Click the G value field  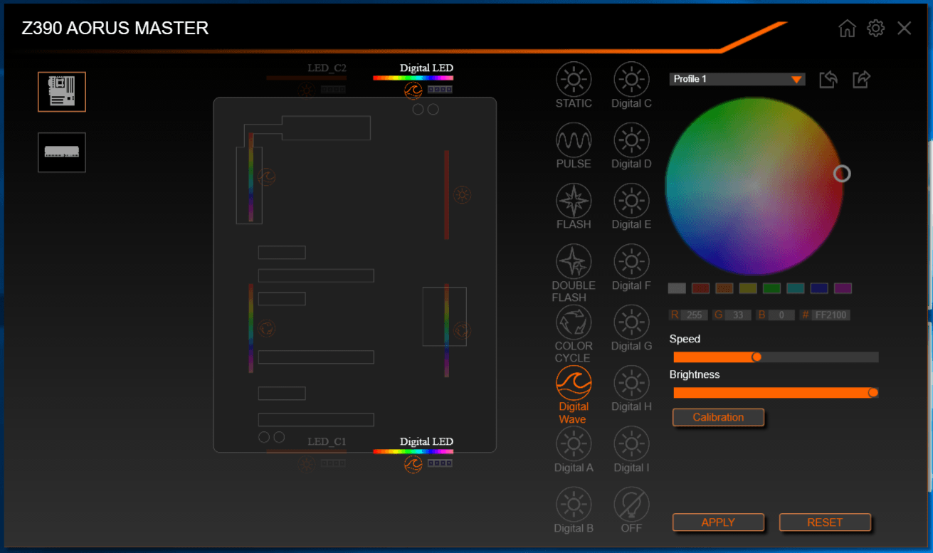738,315
